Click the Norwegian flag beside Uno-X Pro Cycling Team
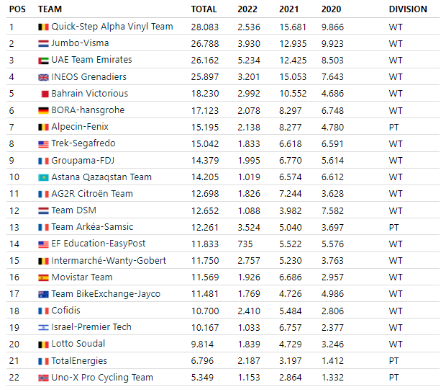446x387 pixels. click(x=43, y=378)
